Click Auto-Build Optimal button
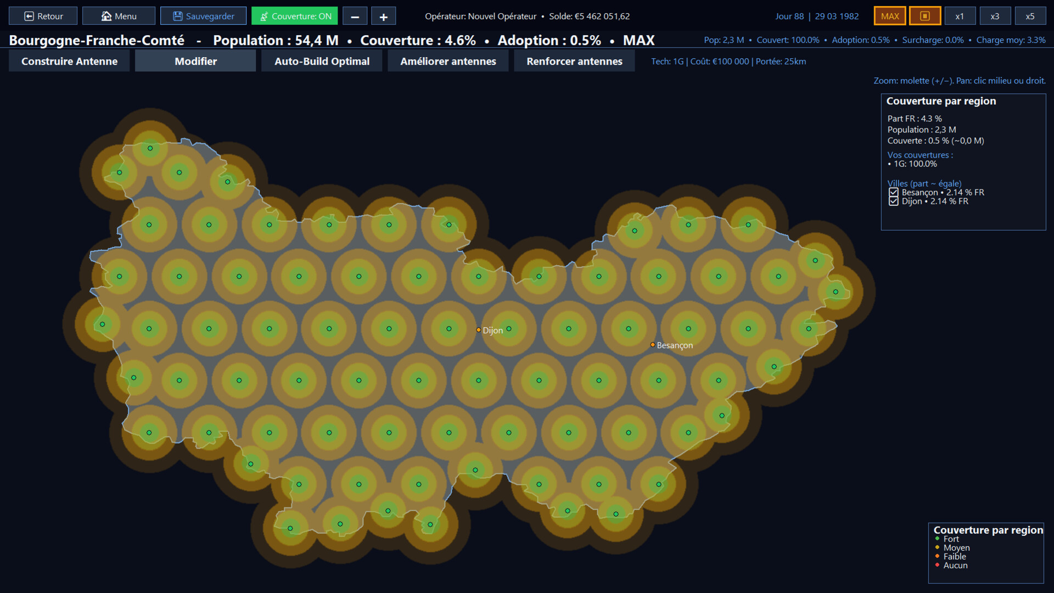Image resolution: width=1054 pixels, height=593 pixels. click(x=322, y=61)
